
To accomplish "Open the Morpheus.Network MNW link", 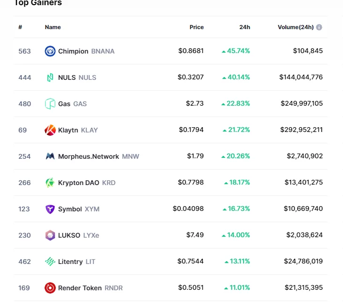I will pos(98,156).
